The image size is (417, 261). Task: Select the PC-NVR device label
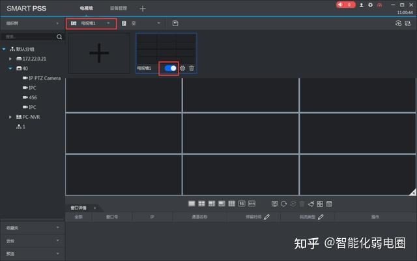(x=31, y=117)
